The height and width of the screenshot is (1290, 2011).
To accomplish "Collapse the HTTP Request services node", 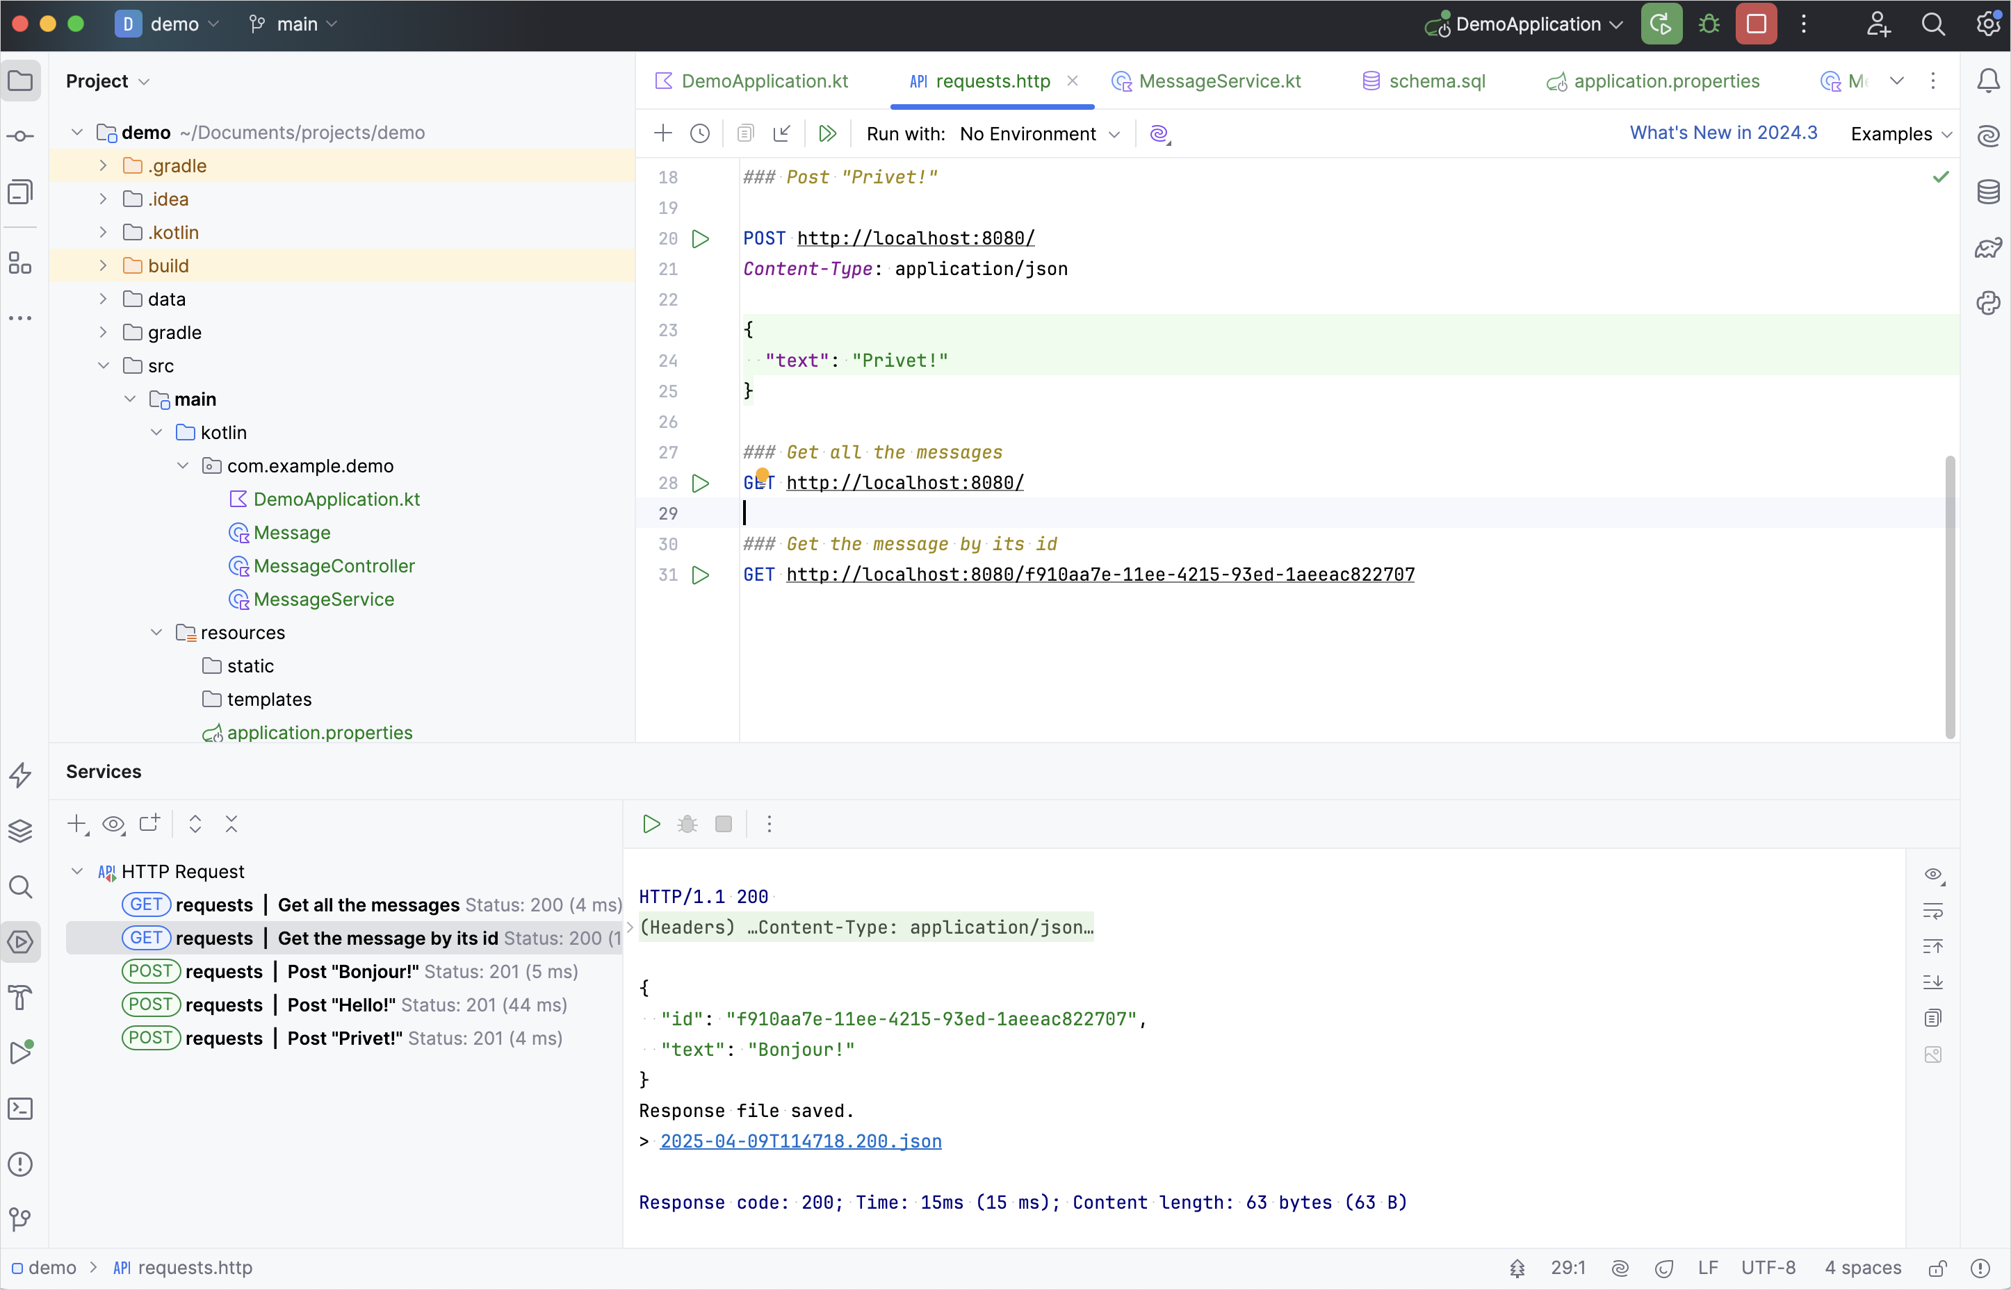I will coord(77,871).
